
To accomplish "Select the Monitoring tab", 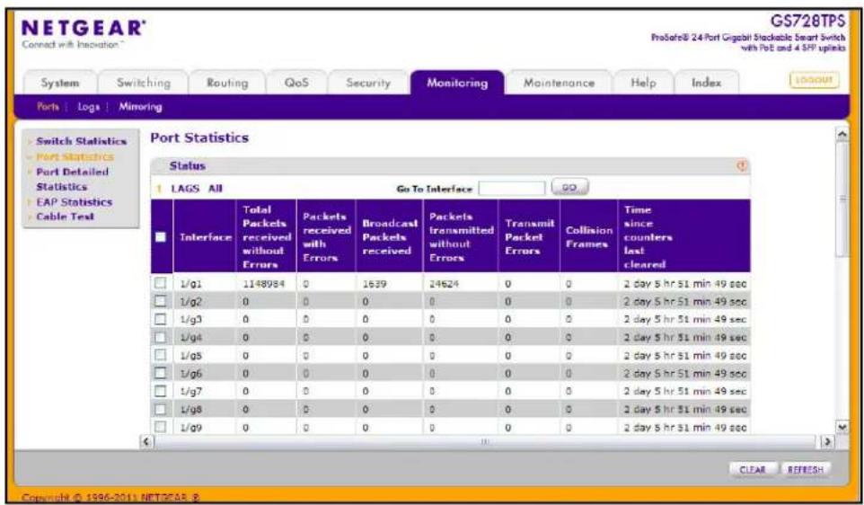I will click(457, 83).
